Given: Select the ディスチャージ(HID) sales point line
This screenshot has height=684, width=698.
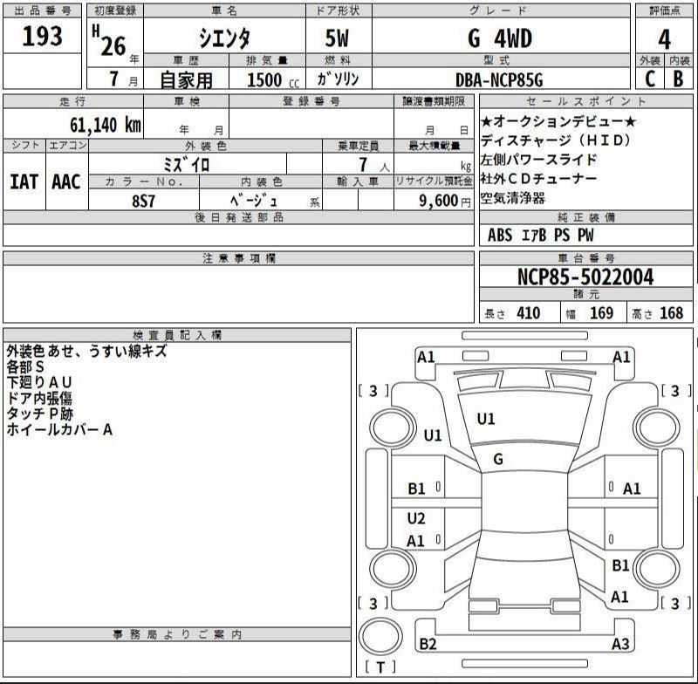Looking at the screenshot, I should tap(556, 140).
